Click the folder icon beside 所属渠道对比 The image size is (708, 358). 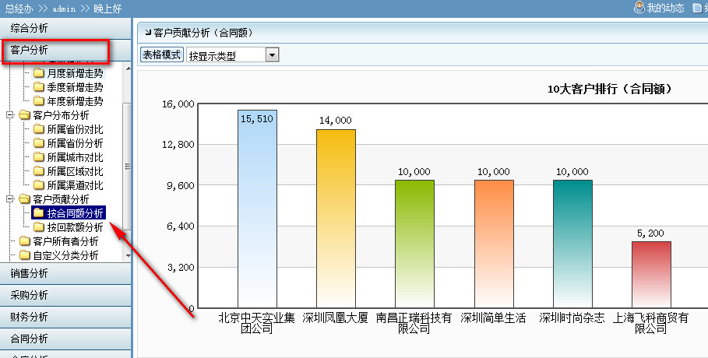tap(39, 185)
